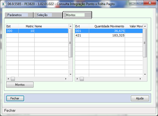The width and height of the screenshot is (158, 116).
Task: Click the up arrow of employee table scrollbar
Action: pos(71,26)
